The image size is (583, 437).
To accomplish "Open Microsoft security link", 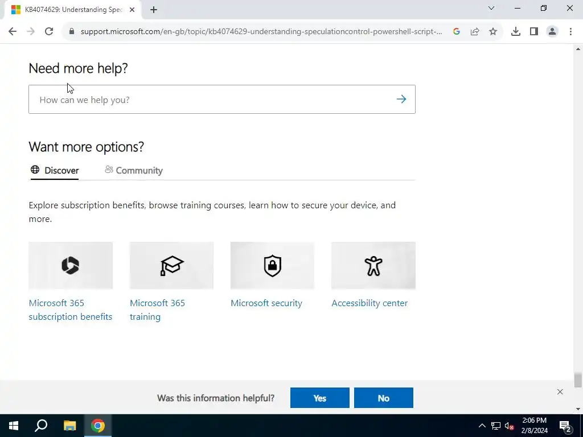I will click(266, 303).
